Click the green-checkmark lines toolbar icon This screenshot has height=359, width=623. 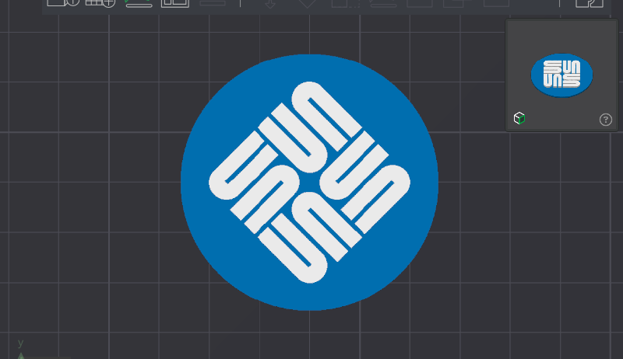pos(138,3)
